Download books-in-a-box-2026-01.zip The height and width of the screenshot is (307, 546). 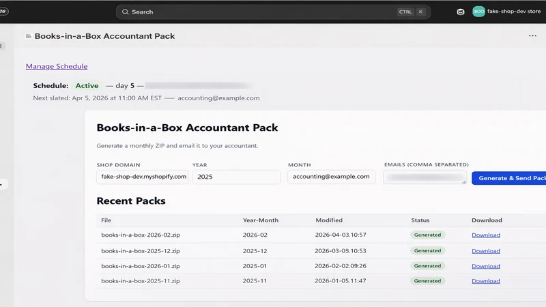[x=486, y=266]
